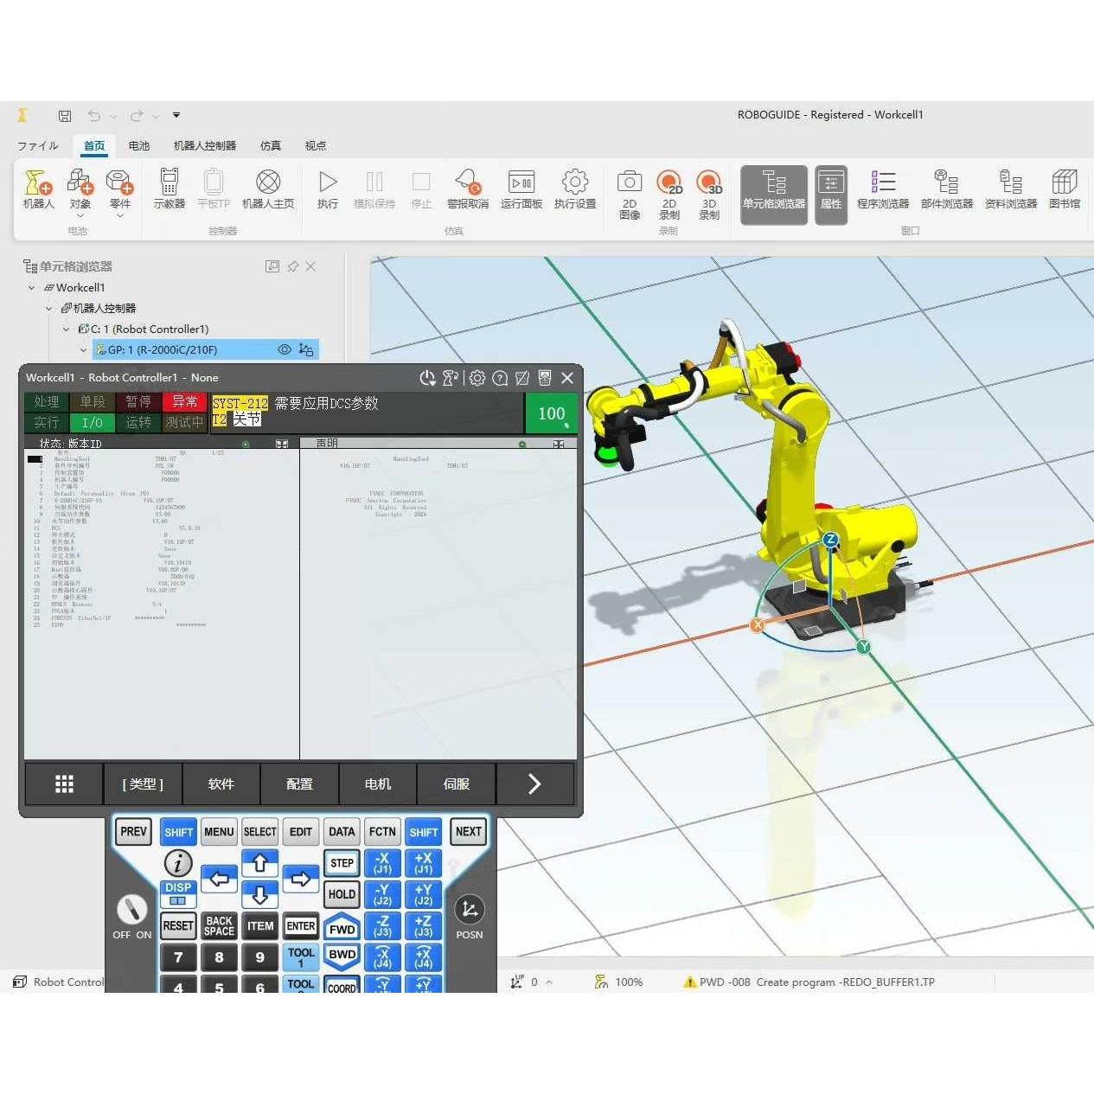Viewport: 1094px width, 1094px height.
Task: Click the MENU key on pendant
Action: coord(219,832)
